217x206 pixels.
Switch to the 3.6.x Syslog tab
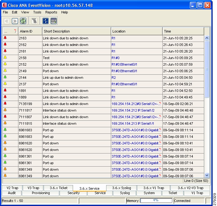click(121, 188)
